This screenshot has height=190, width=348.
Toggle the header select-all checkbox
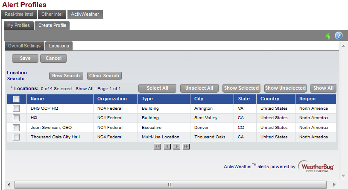[x=16, y=99]
